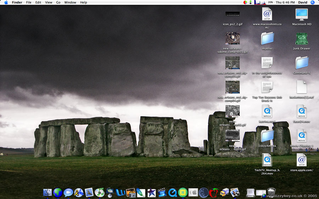Viewport: 319px width, 199px height.
Task: Open the Trash in the Dock
Action: click(272, 192)
